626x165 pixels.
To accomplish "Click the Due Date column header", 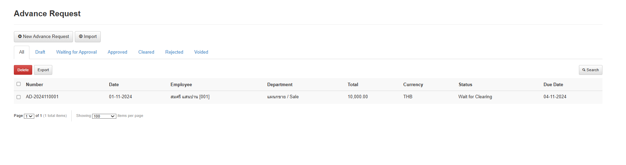I will [x=553, y=85].
